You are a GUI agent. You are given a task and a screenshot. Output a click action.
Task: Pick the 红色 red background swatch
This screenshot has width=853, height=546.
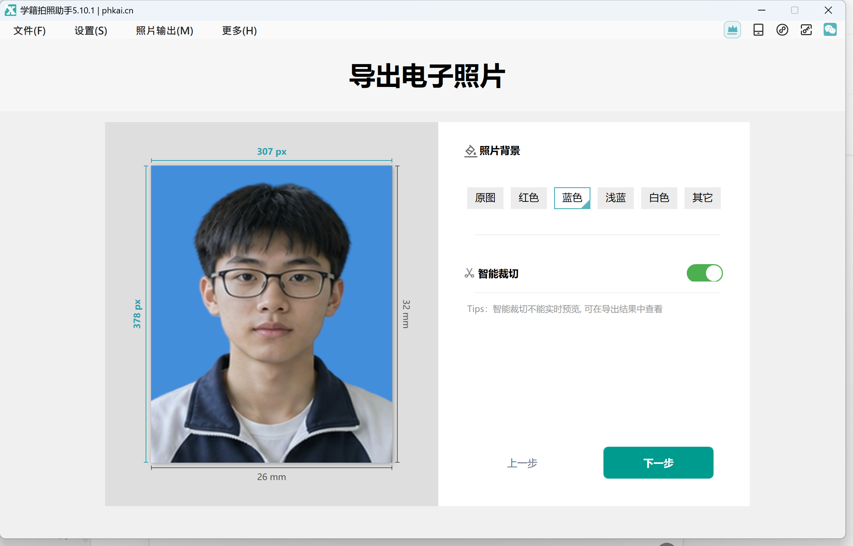coord(528,198)
